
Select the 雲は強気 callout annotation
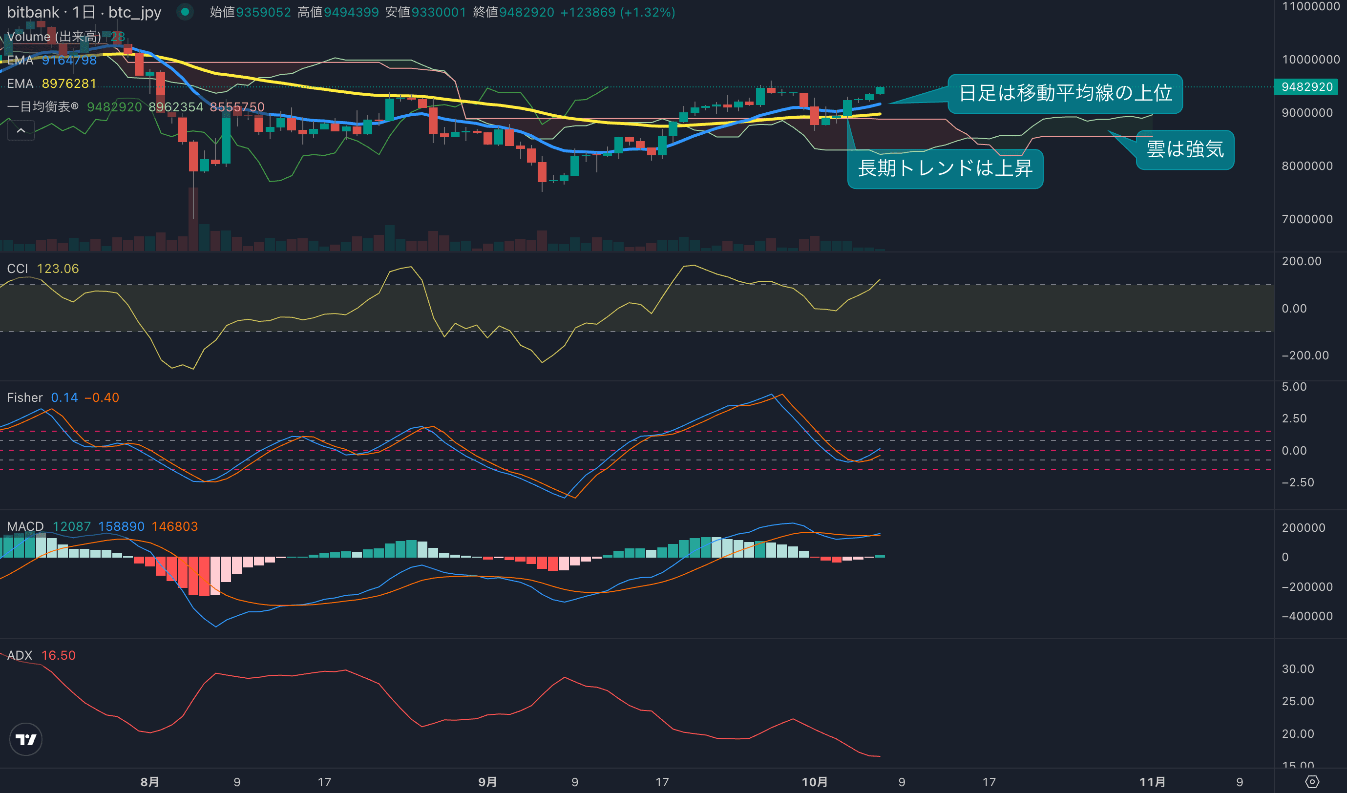[x=1184, y=149]
